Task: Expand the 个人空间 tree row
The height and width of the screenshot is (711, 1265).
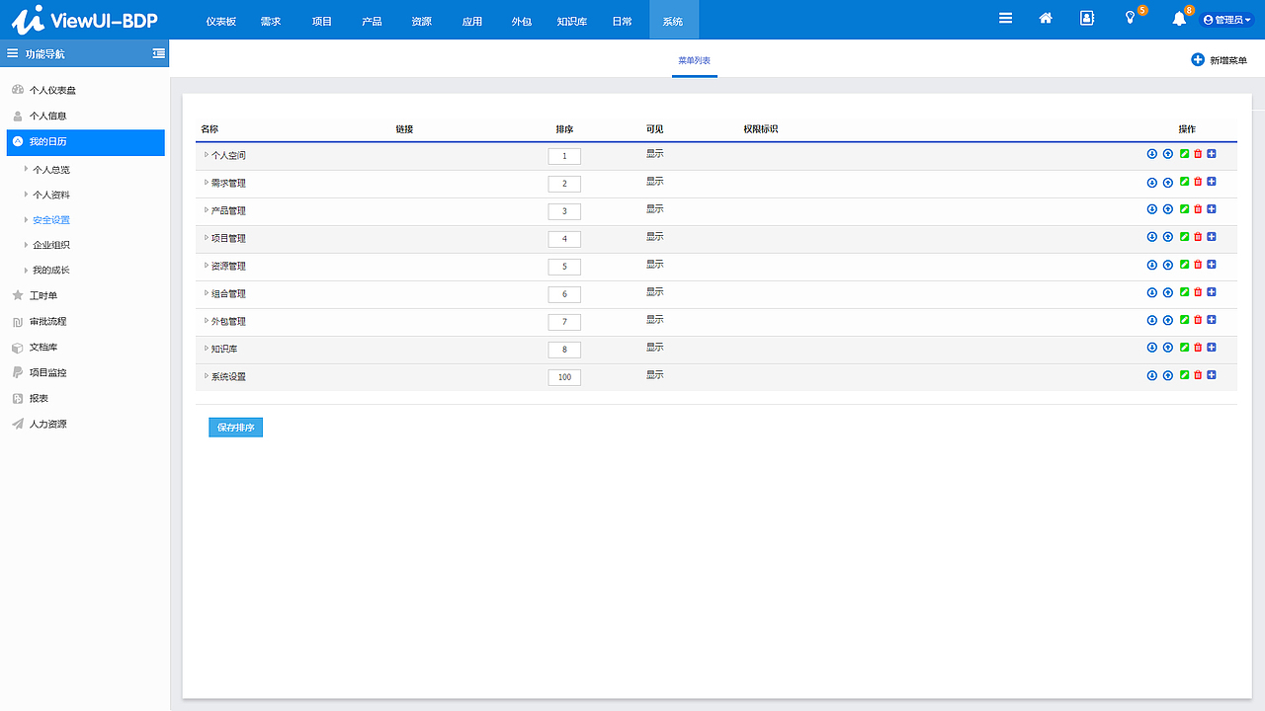Action: point(207,155)
